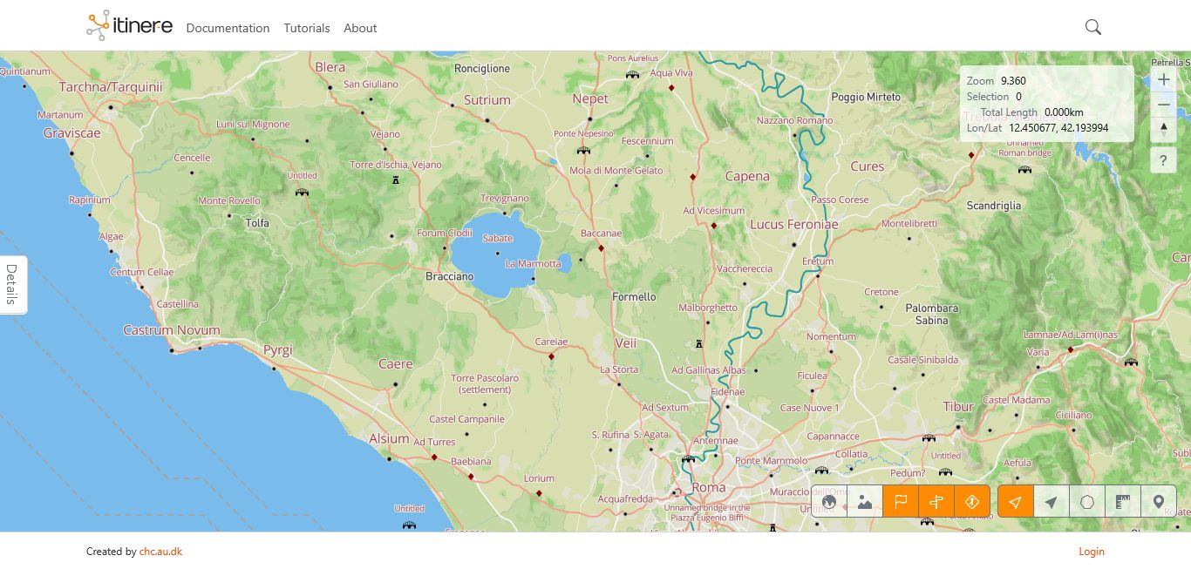
Task: Toggle the terrain image layer button
Action: [x=865, y=502]
